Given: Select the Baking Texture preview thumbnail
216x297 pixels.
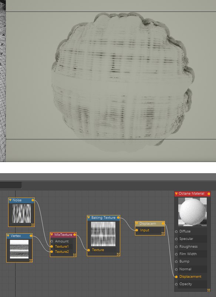Looking at the screenshot, I should (x=103, y=234).
